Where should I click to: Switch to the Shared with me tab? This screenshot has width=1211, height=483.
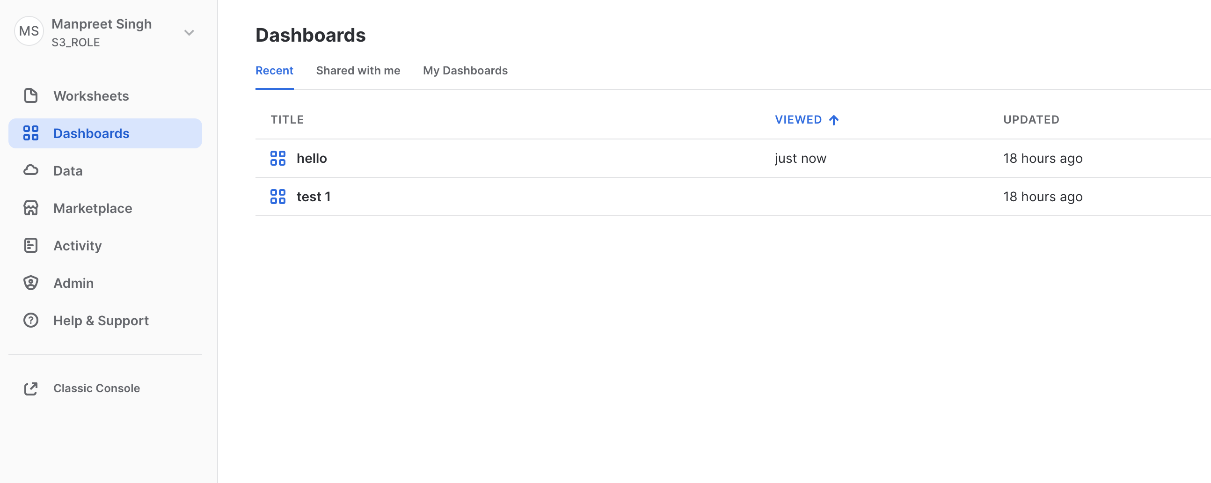[358, 71]
